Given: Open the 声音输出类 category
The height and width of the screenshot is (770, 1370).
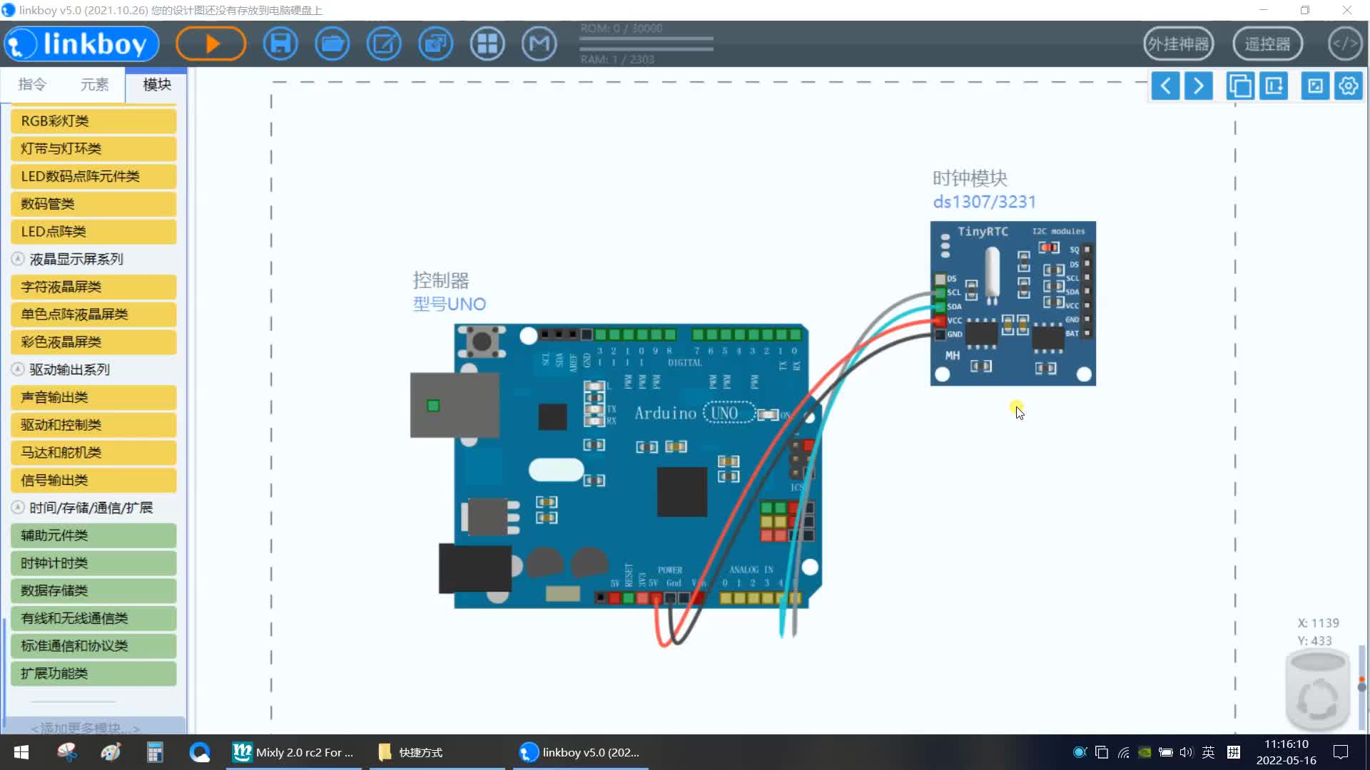Looking at the screenshot, I should coord(93,398).
